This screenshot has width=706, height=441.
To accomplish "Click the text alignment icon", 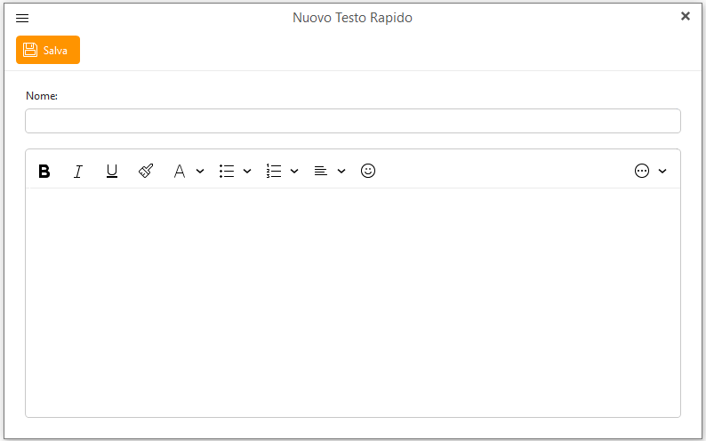I will click(x=321, y=172).
